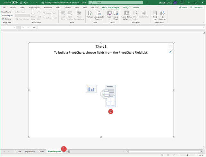Click the Save icon in title bar
Viewport: 206px width, 157px height.
click(21, 3)
